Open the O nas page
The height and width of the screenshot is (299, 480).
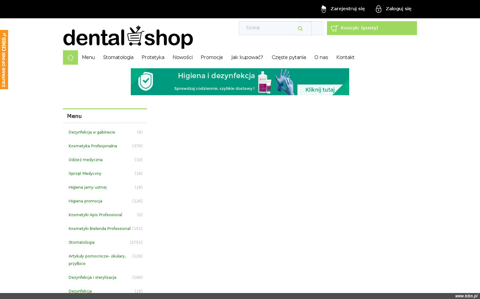[x=321, y=57]
